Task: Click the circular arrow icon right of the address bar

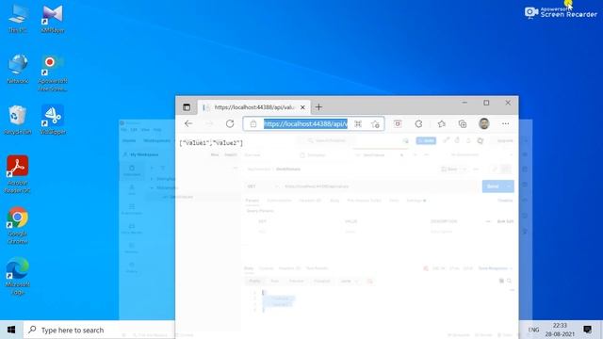Action: click(418, 123)
